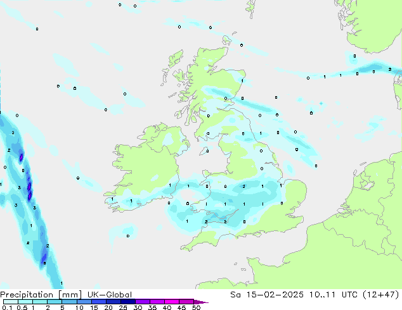The image size is (402, 310).
Task: Click the '0.5' legend scale label
Action: (22, 307)
